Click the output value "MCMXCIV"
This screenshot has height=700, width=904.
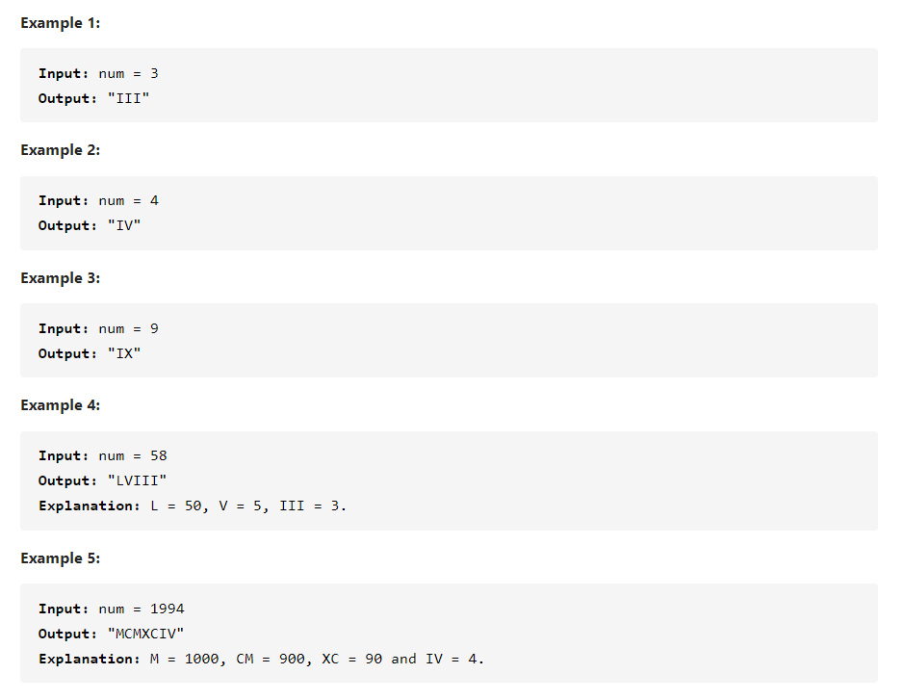pyautogui.click(x=145, y=634)
